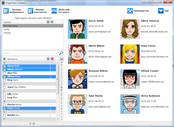Click Roxanne Nelson avatar photo

coord(78,79)
